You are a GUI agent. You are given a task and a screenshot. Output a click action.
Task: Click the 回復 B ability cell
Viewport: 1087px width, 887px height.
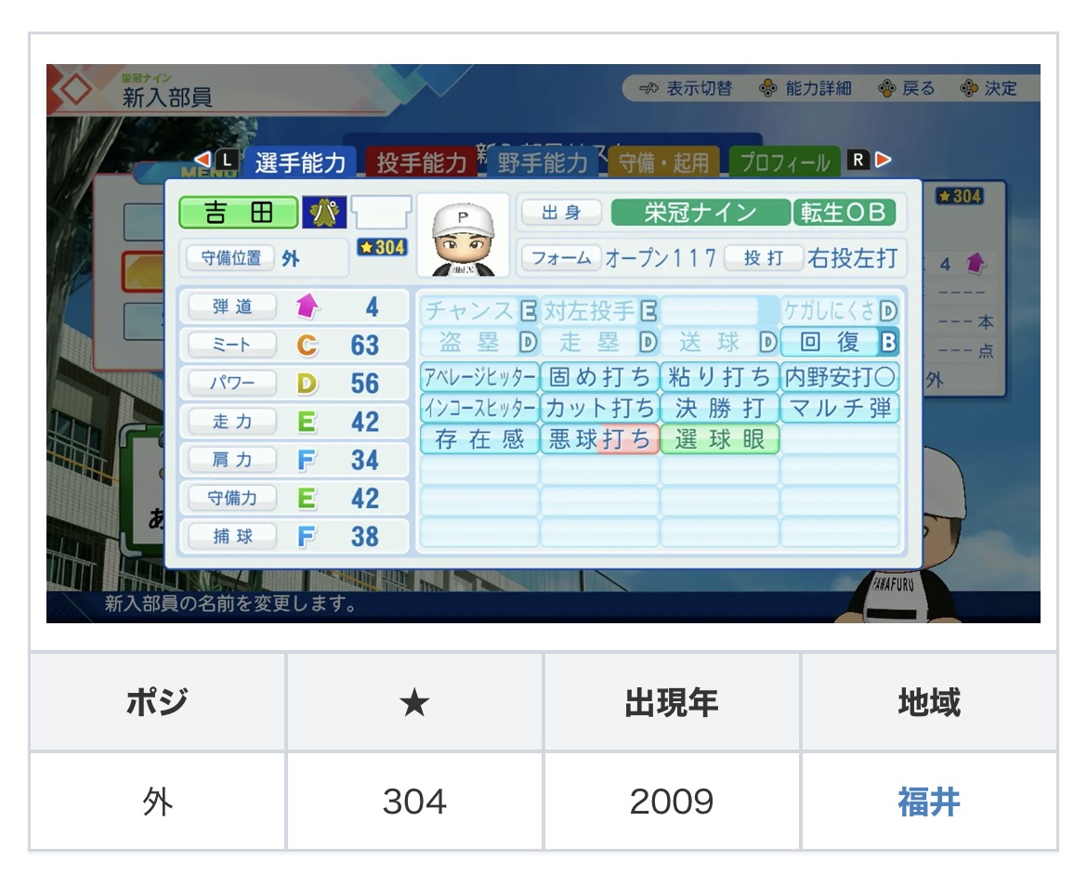point(840,342)
